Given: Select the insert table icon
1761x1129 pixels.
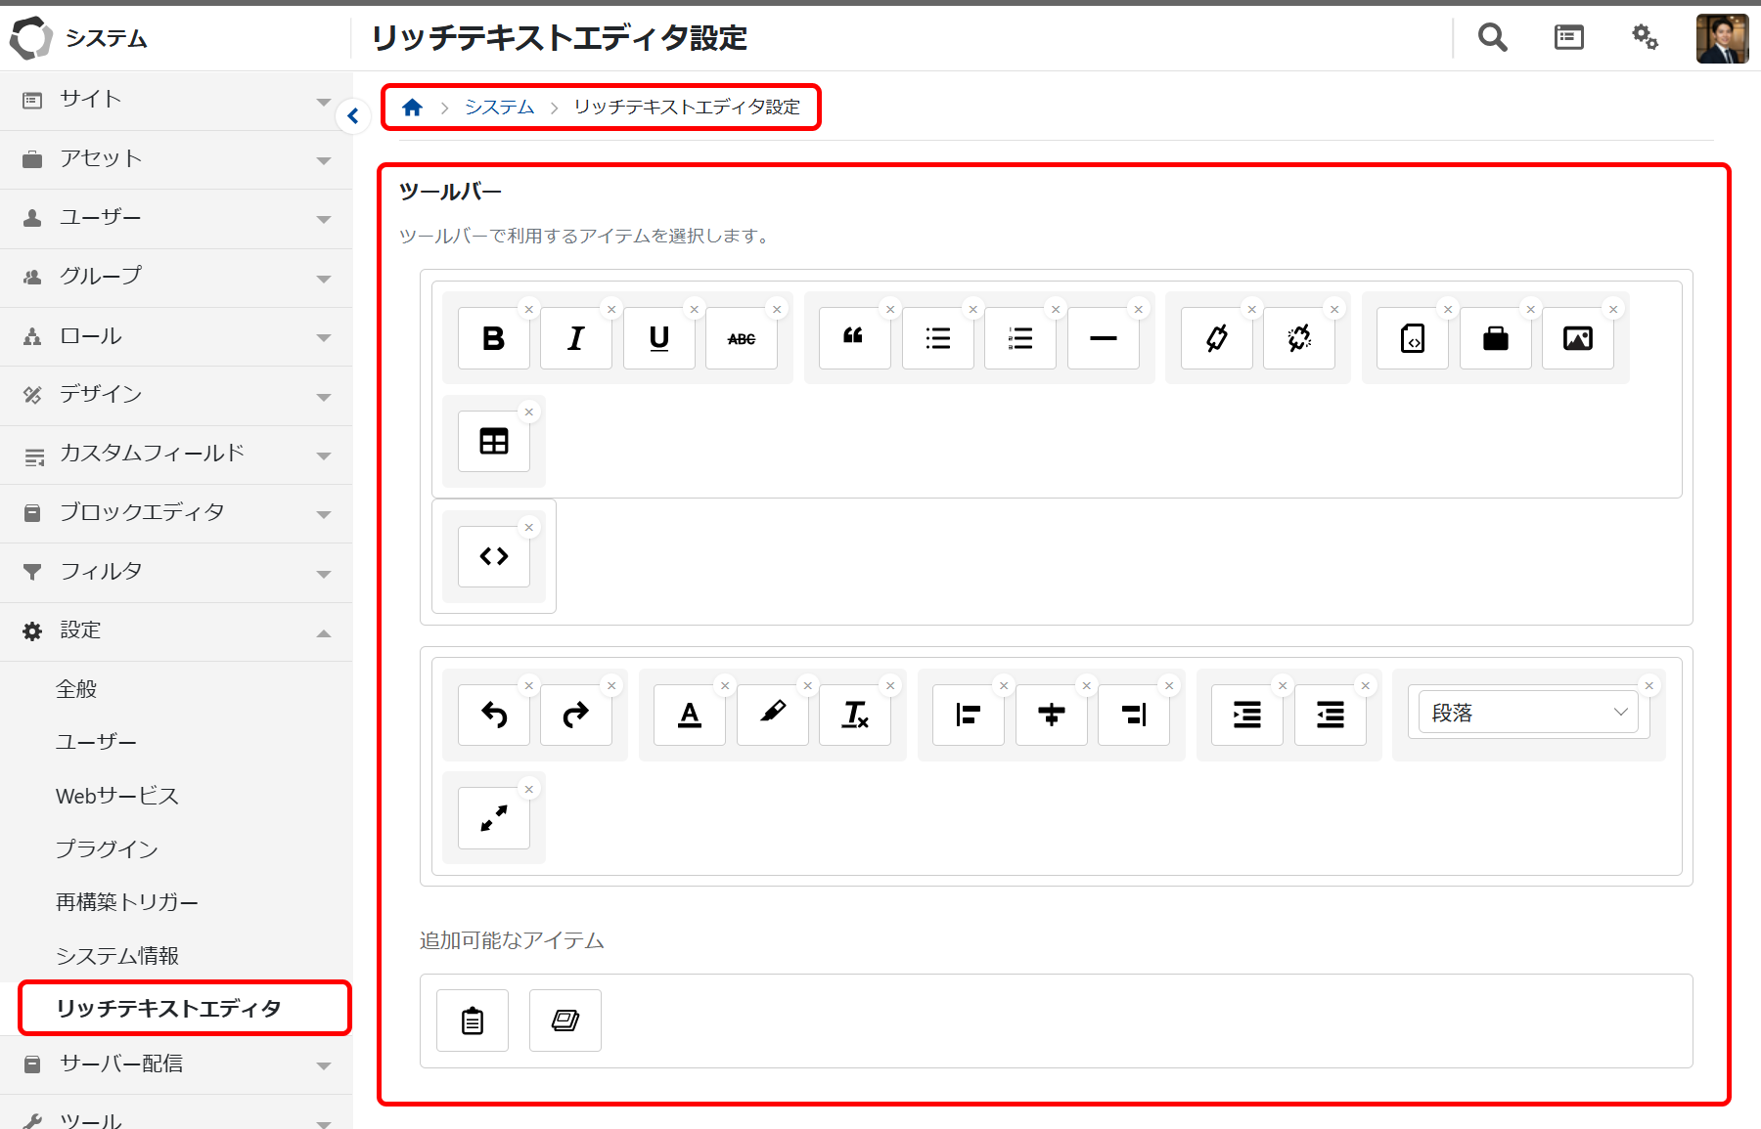Looking at the screenshot, I should point(493,442).
